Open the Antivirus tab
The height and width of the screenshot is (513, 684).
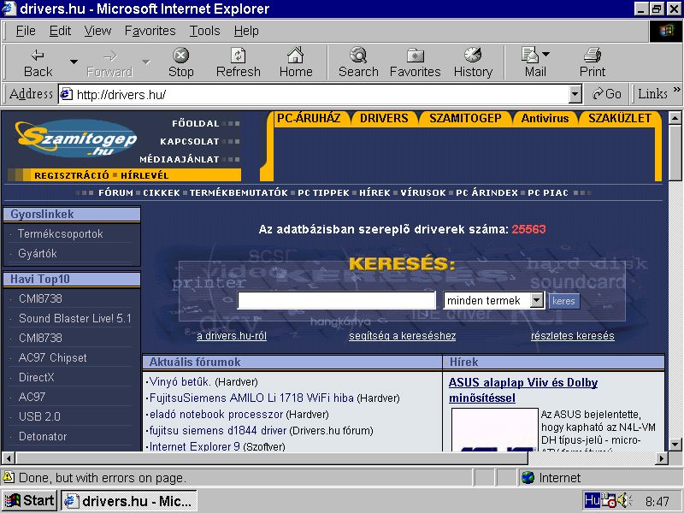point(545,118)
